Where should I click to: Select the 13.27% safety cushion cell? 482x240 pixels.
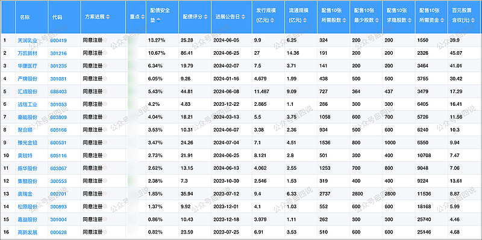(162, 40)
